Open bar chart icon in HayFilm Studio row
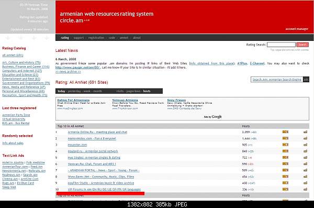Viewport: 314px width, 208px height. point(305,183)
